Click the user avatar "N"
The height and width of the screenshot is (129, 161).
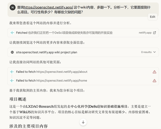point(12,7)
